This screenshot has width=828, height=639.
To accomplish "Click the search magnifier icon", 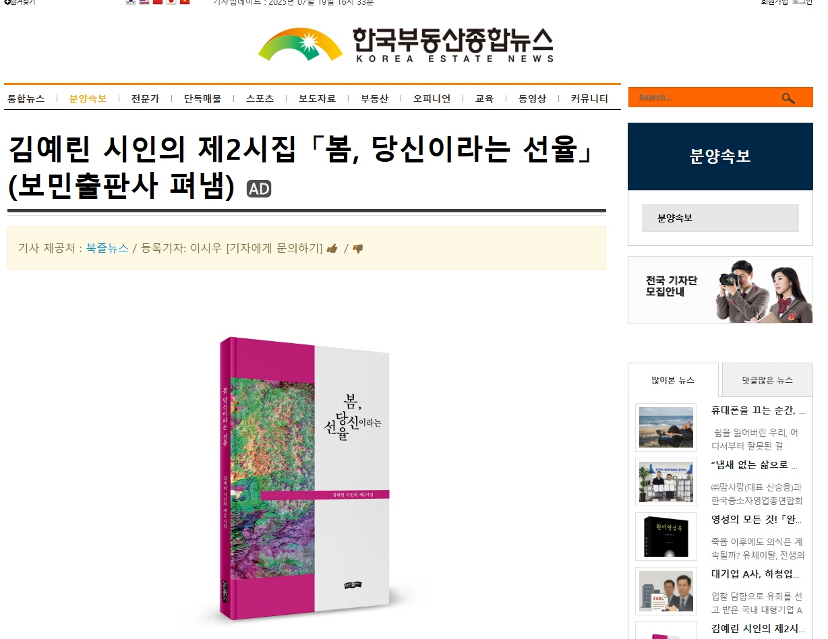I will [x=788, y=98].
